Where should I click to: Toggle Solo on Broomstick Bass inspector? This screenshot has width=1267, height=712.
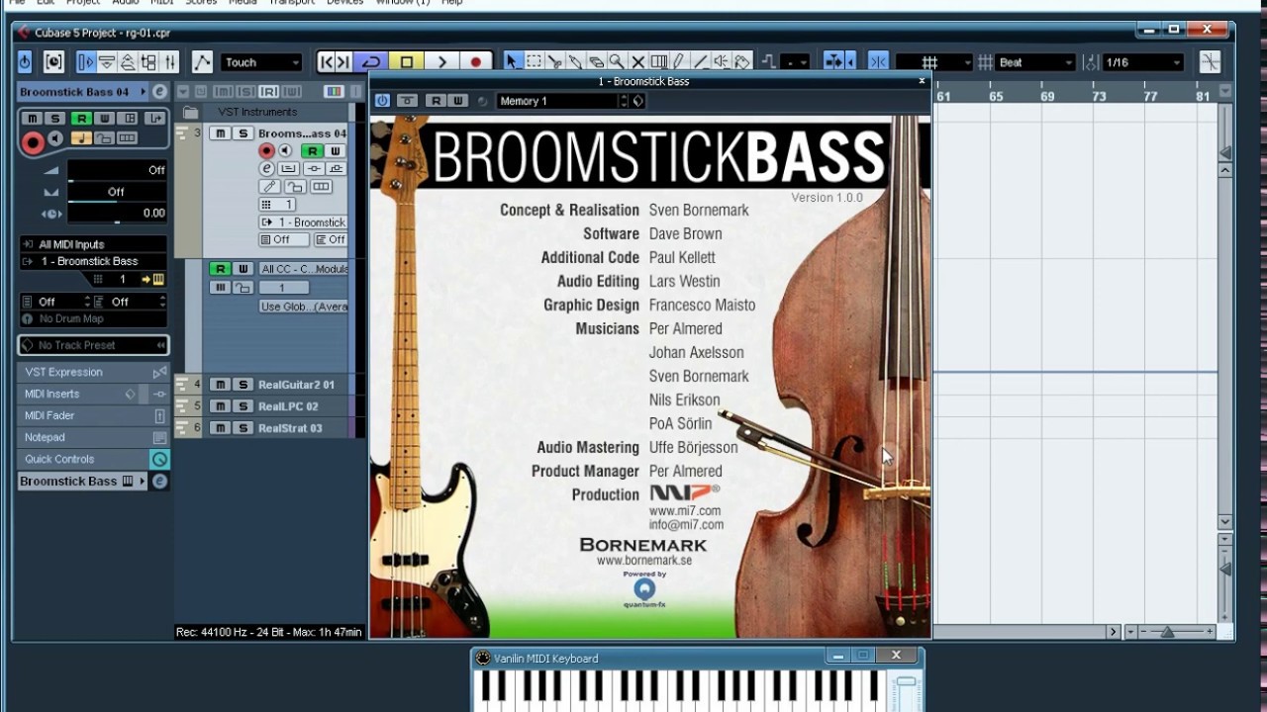(x=56, y=119)
